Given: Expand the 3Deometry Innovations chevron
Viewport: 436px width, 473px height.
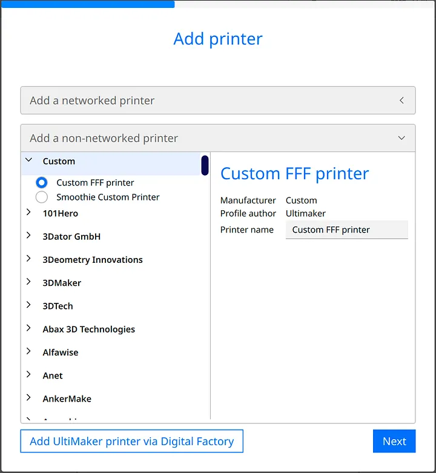Looking at the screenshot, I should point(28,259).
